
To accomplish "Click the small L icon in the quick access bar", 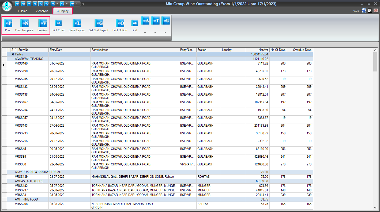I will [x=35, y=3].
